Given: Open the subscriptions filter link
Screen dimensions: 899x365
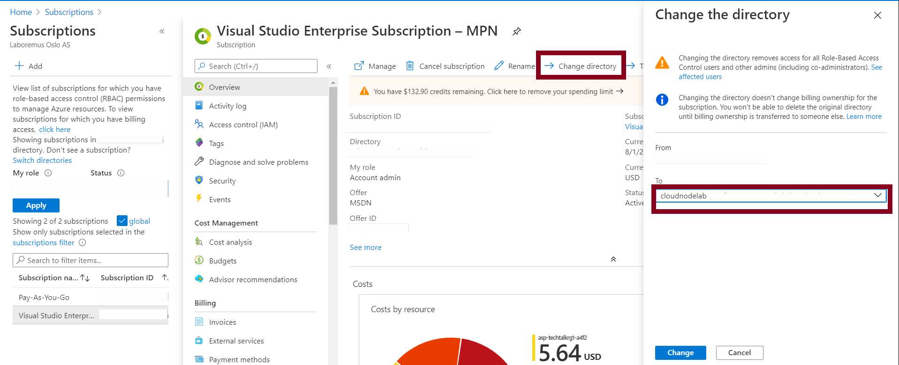Looking at the screenshot, I should pos(44,242).
